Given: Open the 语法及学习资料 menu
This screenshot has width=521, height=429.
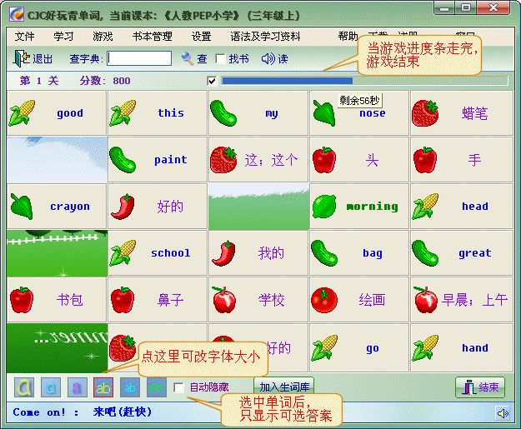Looking at the screenshot, I should pyautogui.click(x=265, y=37).
